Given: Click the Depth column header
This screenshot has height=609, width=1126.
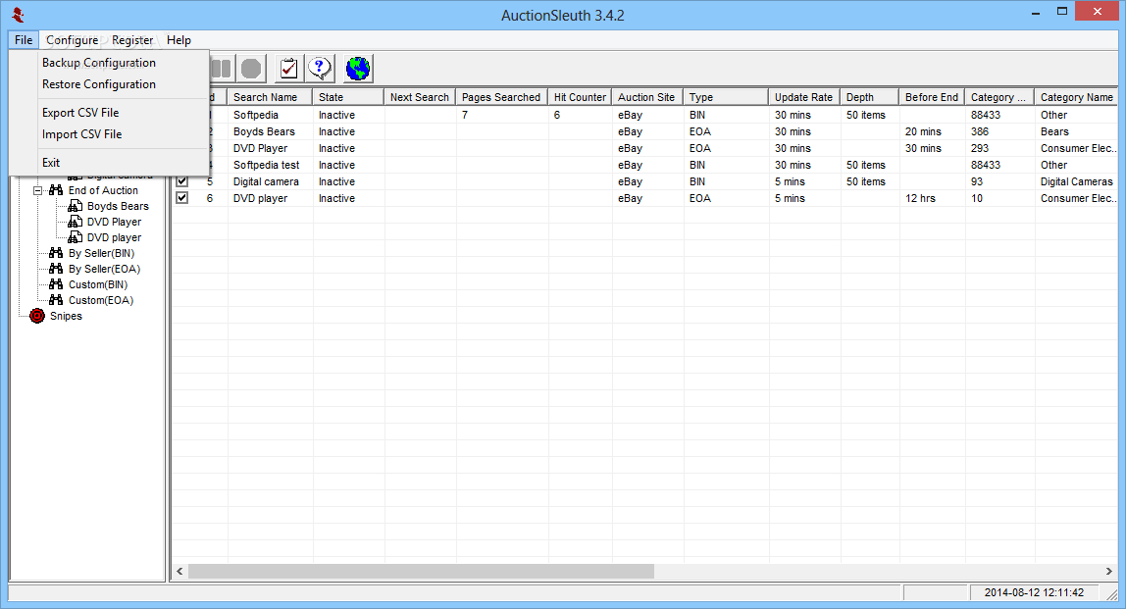Looking at the screenshot, I should coord(870,97).
